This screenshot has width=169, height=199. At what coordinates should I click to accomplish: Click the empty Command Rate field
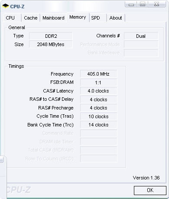click(x=98, y=133)
